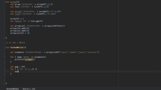Collapse the fun array() fold marker
The height and width of the screenshot is (90, 161).
pos(5,2)
